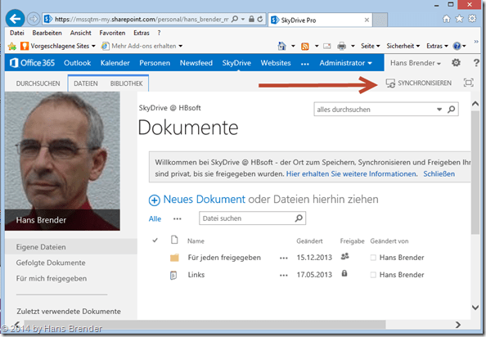Open the address bar autocomplete dropdown arrow
486x337 pixels.
(x=243, y=19)
